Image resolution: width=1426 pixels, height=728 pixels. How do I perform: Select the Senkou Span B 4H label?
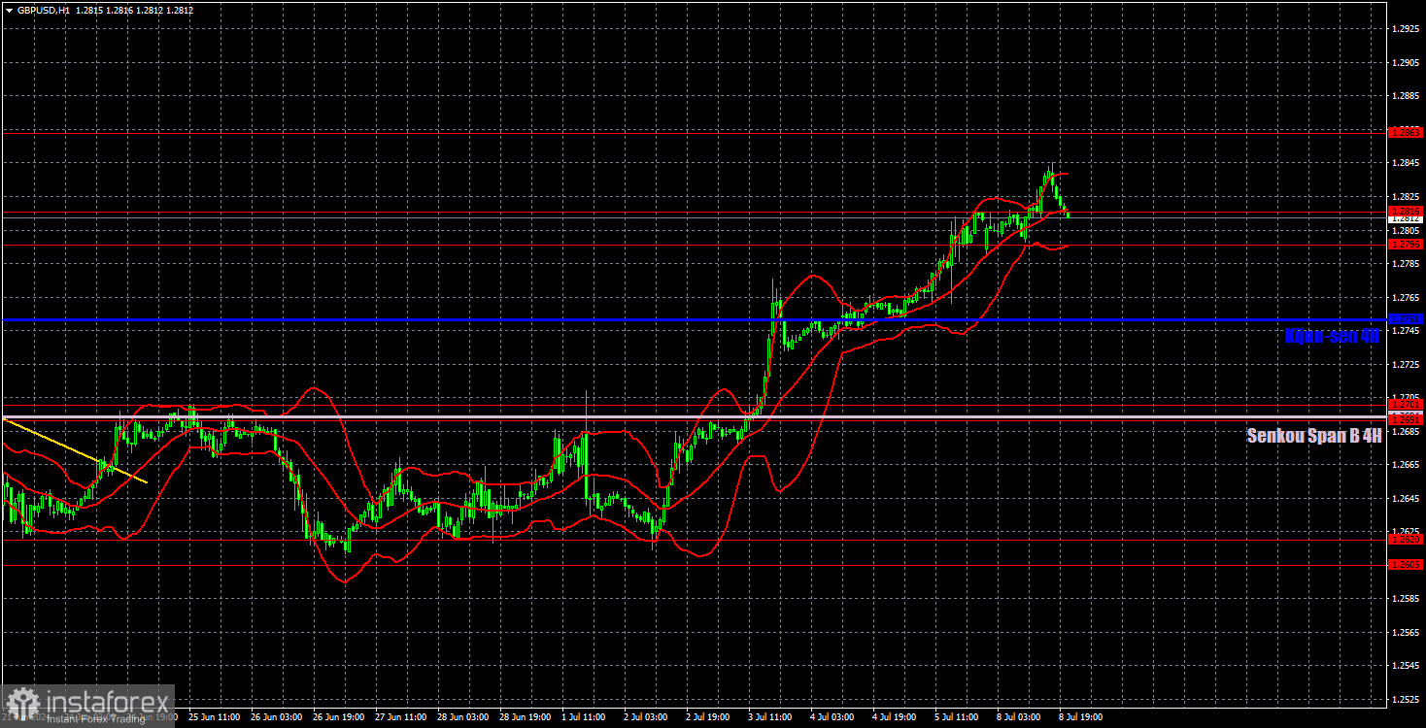click(x=1313, y=437)
